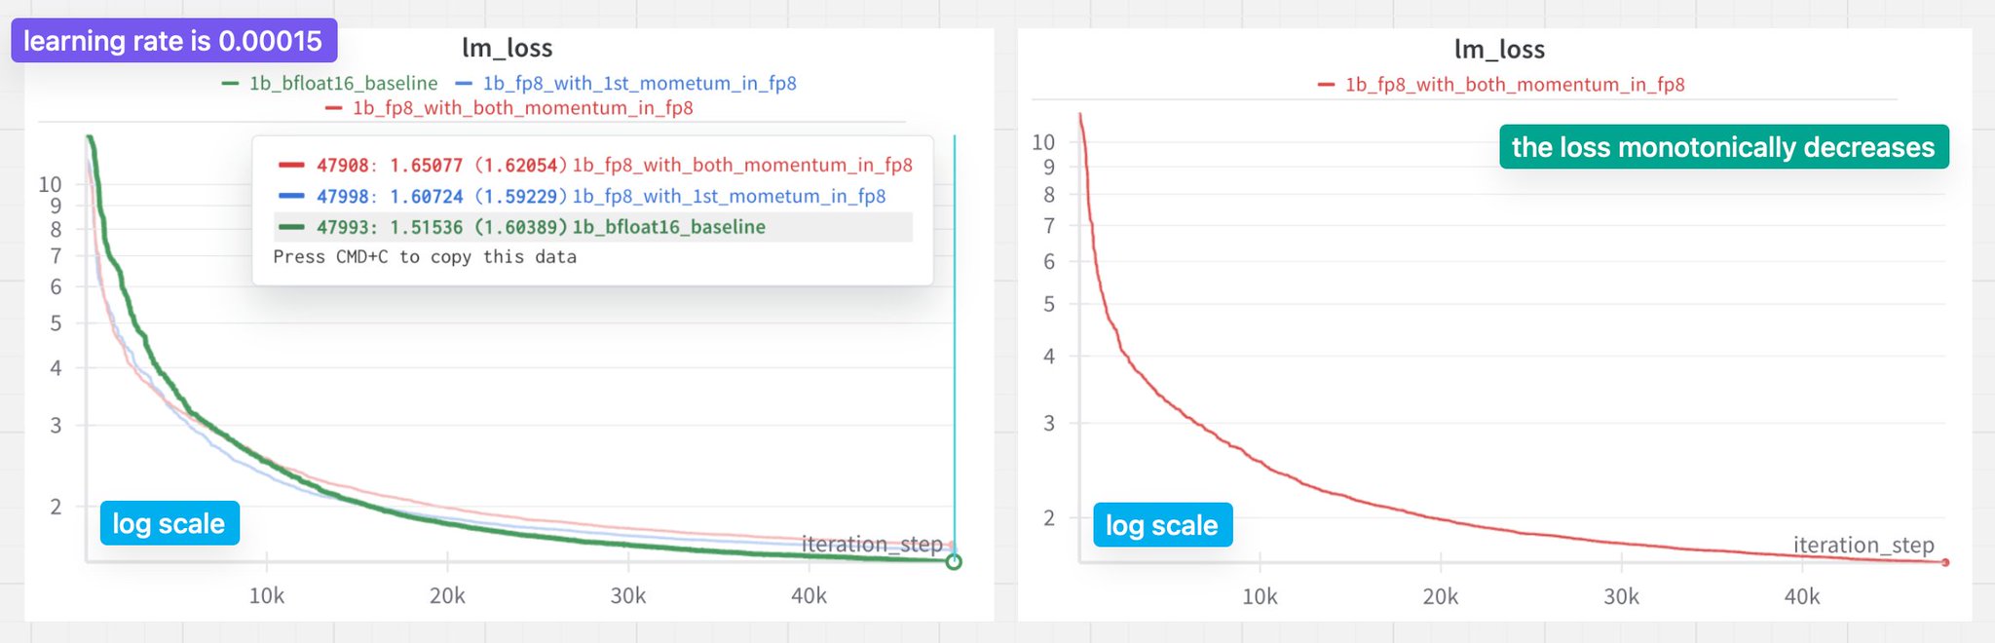Click the iteration_step axis label on left chart
The width and height of the screenshot is (1995, 643).
click(872, 544)
